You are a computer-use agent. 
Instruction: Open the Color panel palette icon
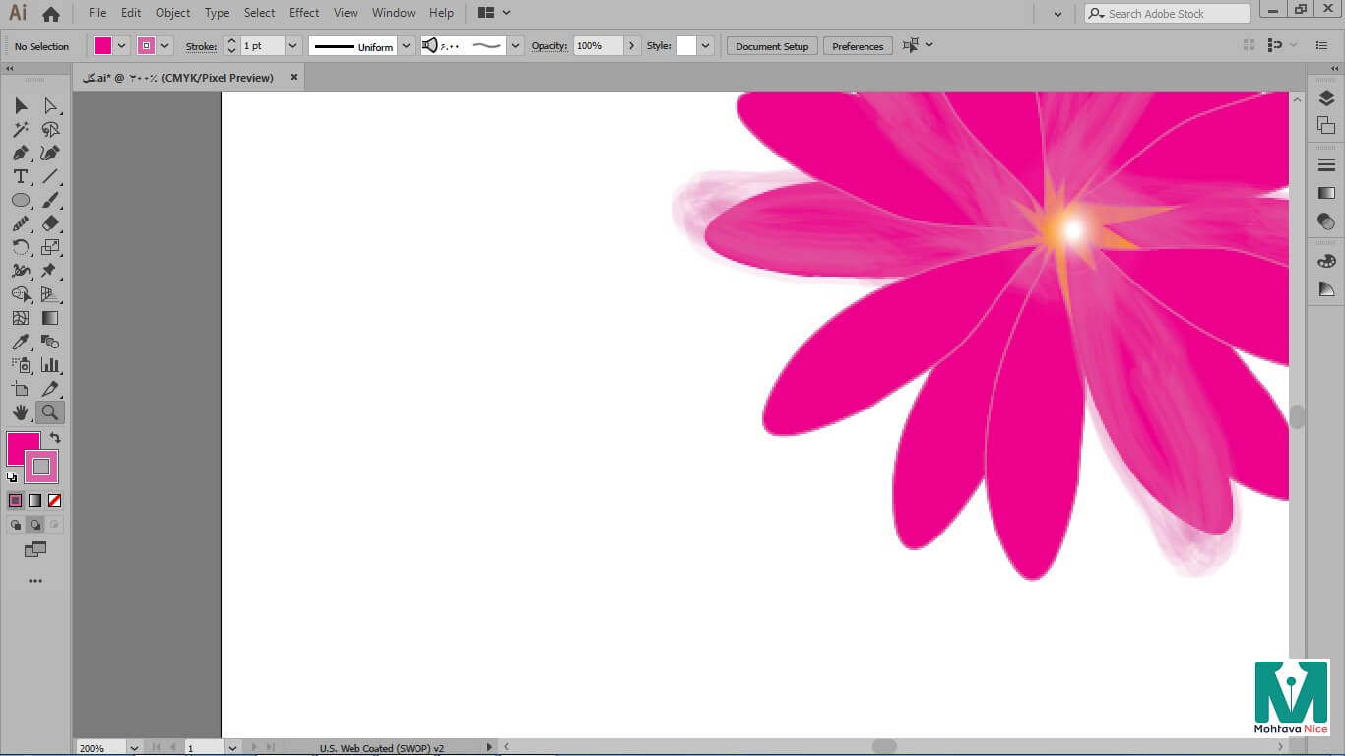pyautogui.click(x=1326, y=261)
